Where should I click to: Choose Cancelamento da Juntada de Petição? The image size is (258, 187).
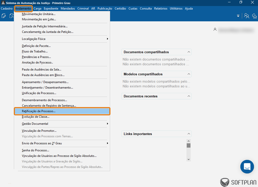coord(62,32)
